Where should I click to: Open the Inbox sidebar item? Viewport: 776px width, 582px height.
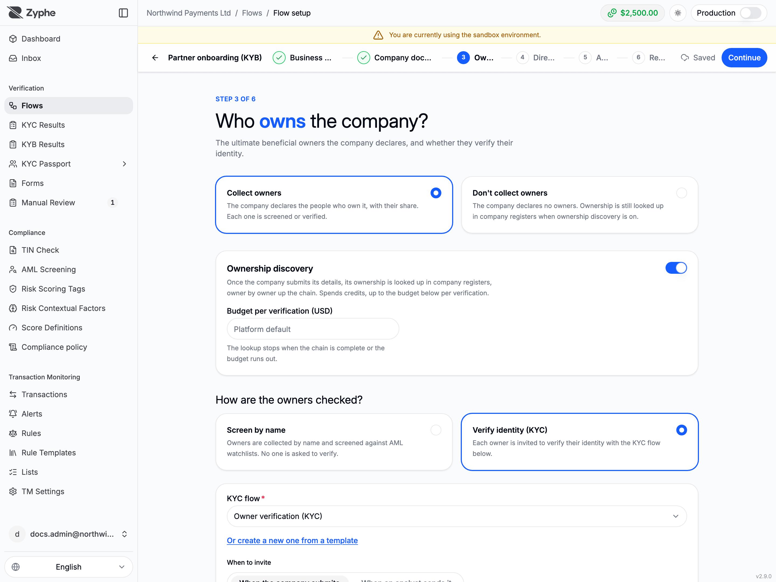69,58
